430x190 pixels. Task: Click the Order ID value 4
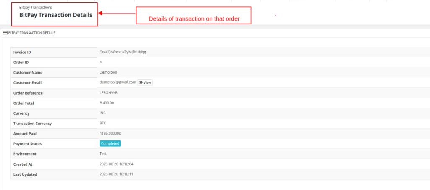(101, 62)
